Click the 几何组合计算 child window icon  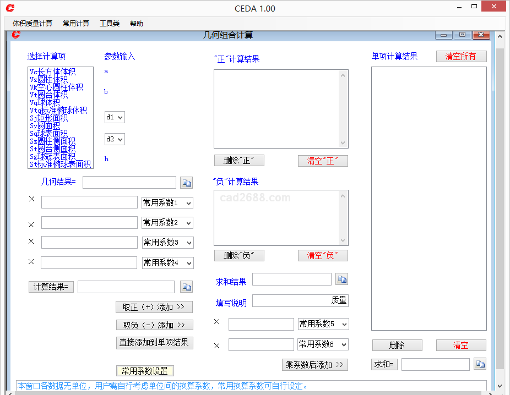tap(16, 35)
